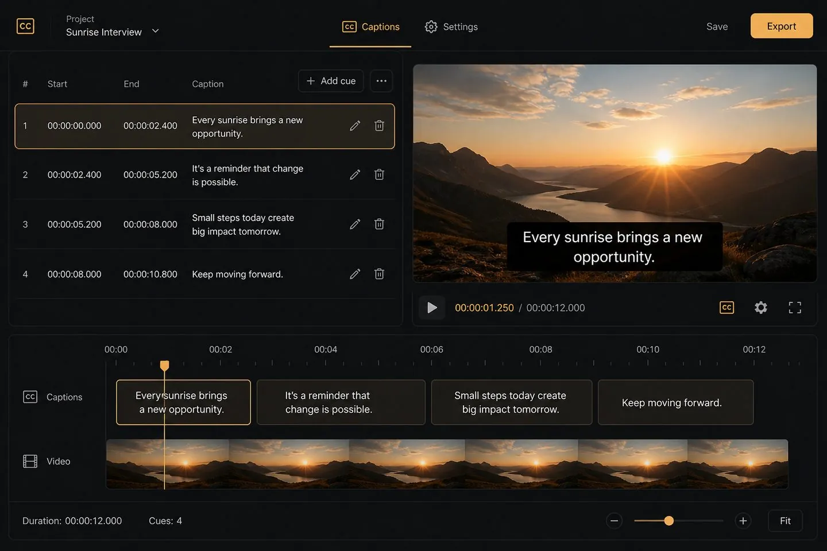
Task: Toggle closed captions in the player
Action: pos(726,308)
